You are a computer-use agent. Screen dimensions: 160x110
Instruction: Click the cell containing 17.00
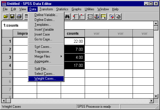pos(74,65)
